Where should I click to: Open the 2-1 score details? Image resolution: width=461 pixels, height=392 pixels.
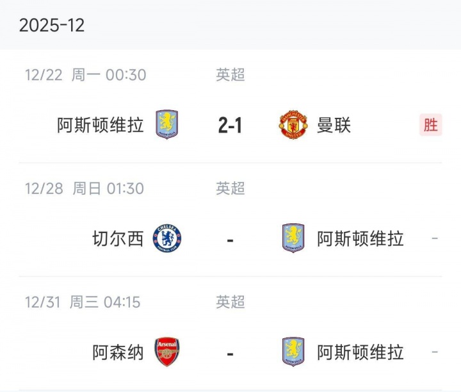click(x=230, y=126)
